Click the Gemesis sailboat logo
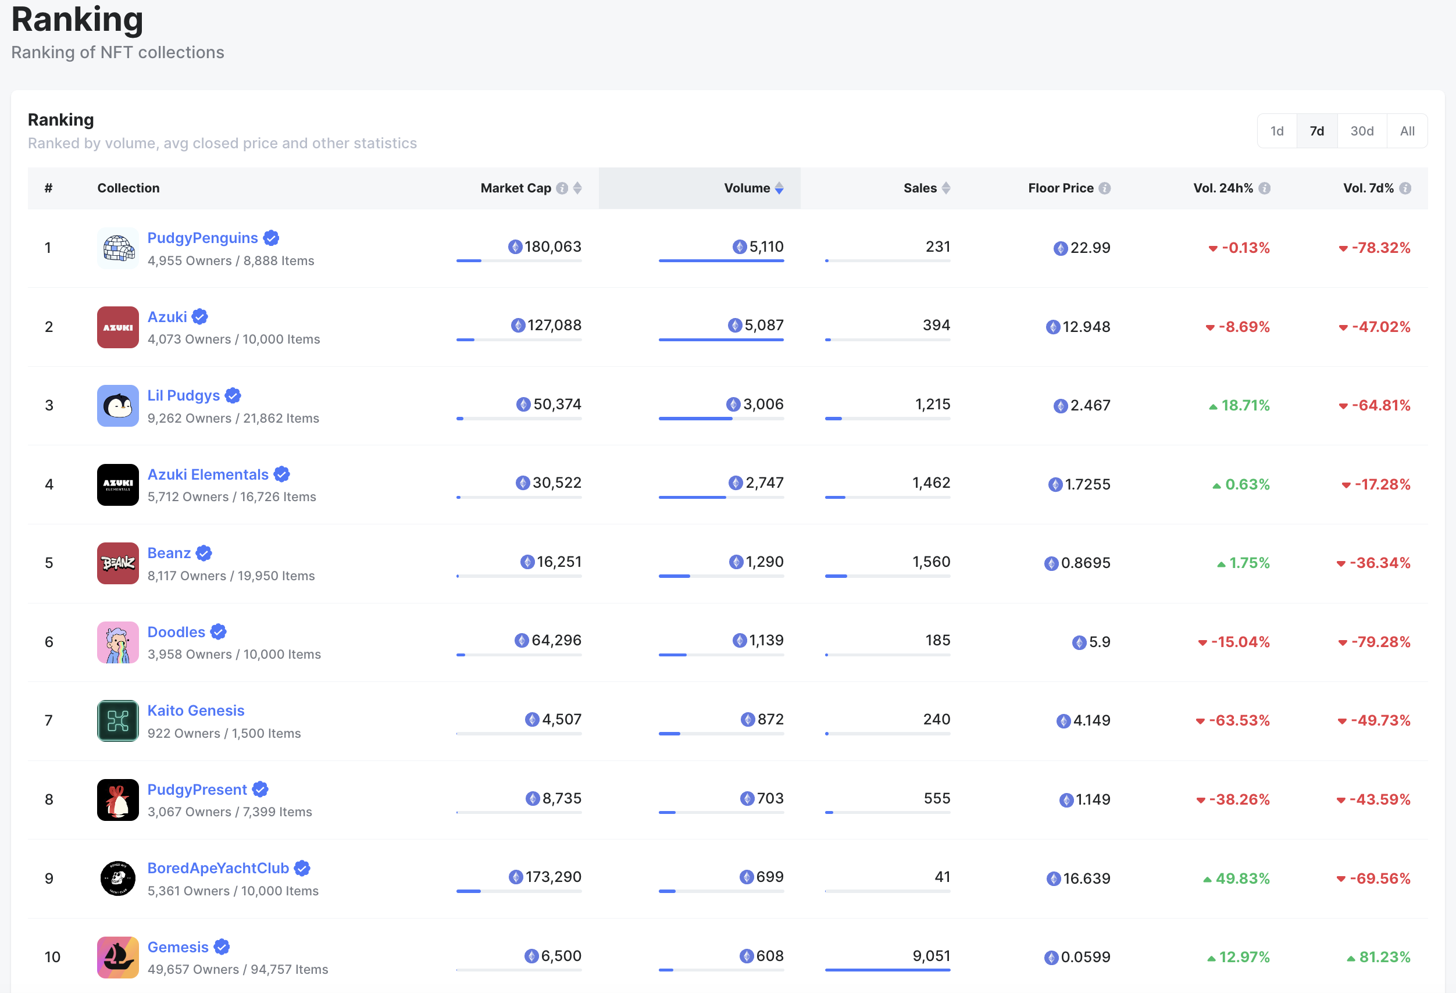1456x993 pixels. point(118,958)
